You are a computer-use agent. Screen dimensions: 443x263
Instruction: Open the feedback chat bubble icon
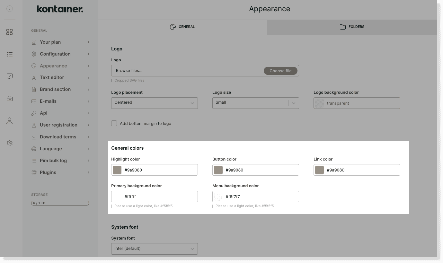10,76
